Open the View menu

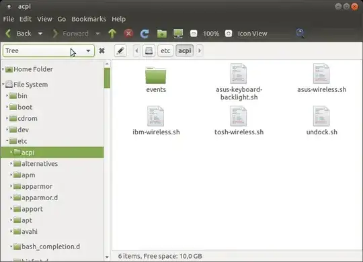[x=44, y=19]
